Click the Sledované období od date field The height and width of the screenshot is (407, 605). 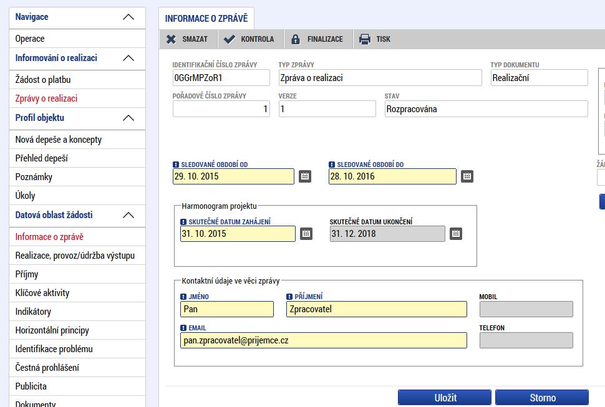point(233,176)
